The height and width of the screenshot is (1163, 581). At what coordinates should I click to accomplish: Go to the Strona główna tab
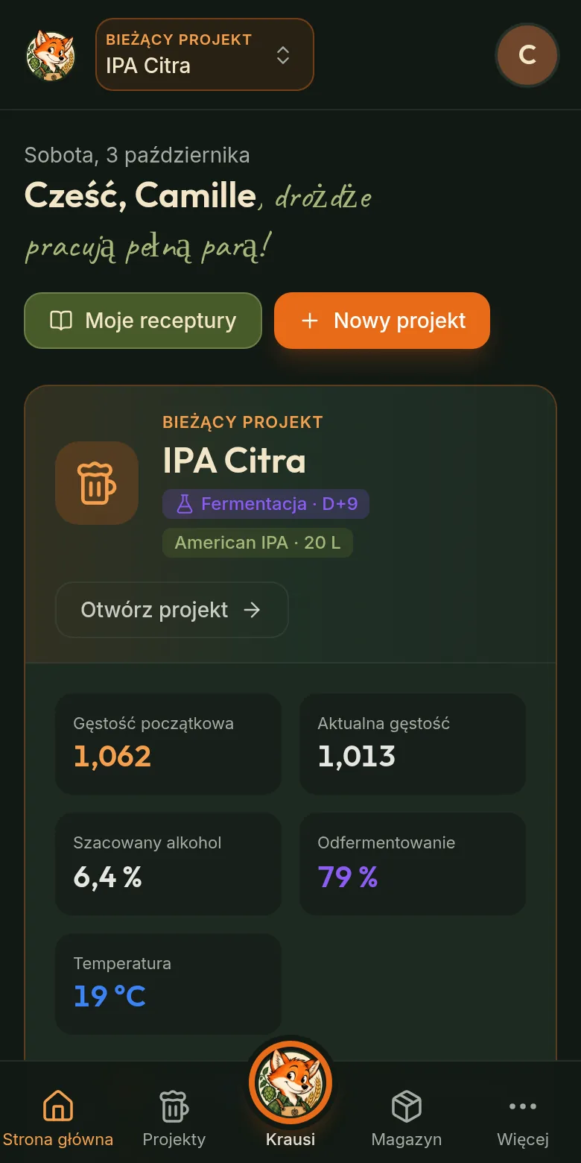click(58, 1118)
